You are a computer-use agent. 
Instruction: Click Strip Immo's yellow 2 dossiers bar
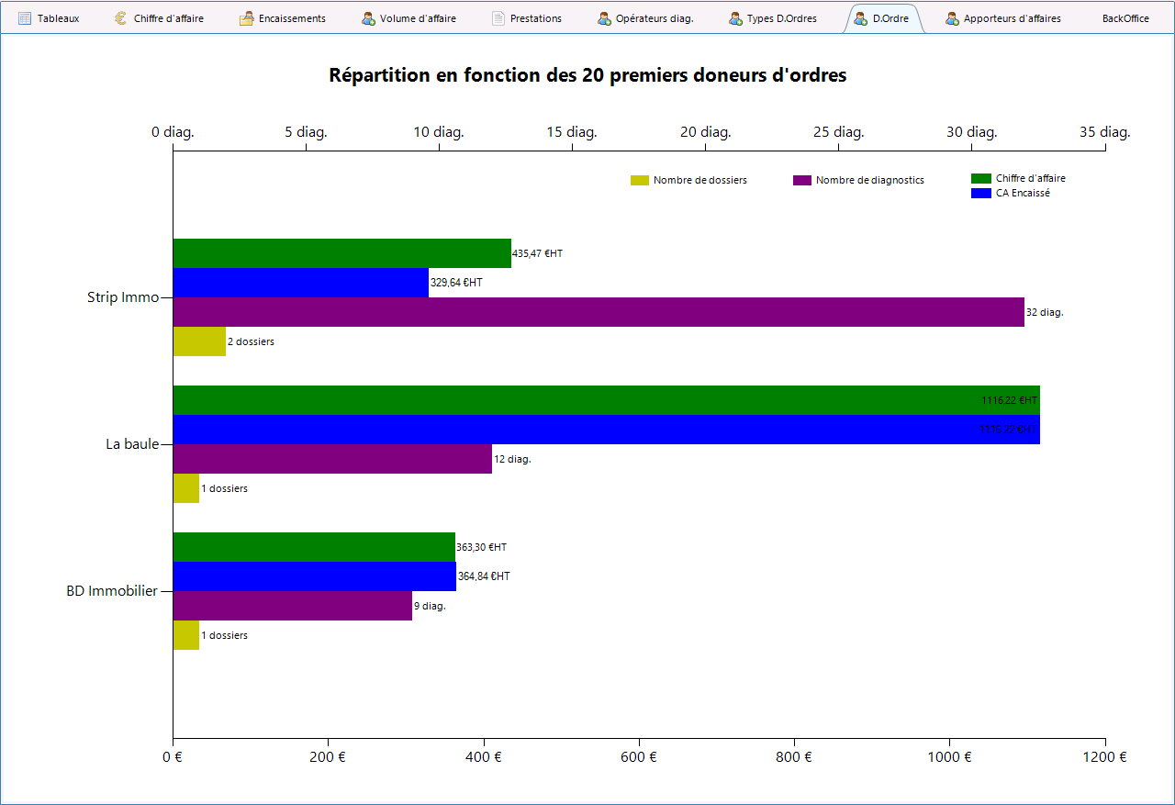click(x=199, y=341)
